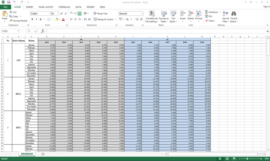Image resolution: width=270 pixels, height=161 pixels.
Task: Click the Redo arrow icon
Action: click(x=22, y=2)
